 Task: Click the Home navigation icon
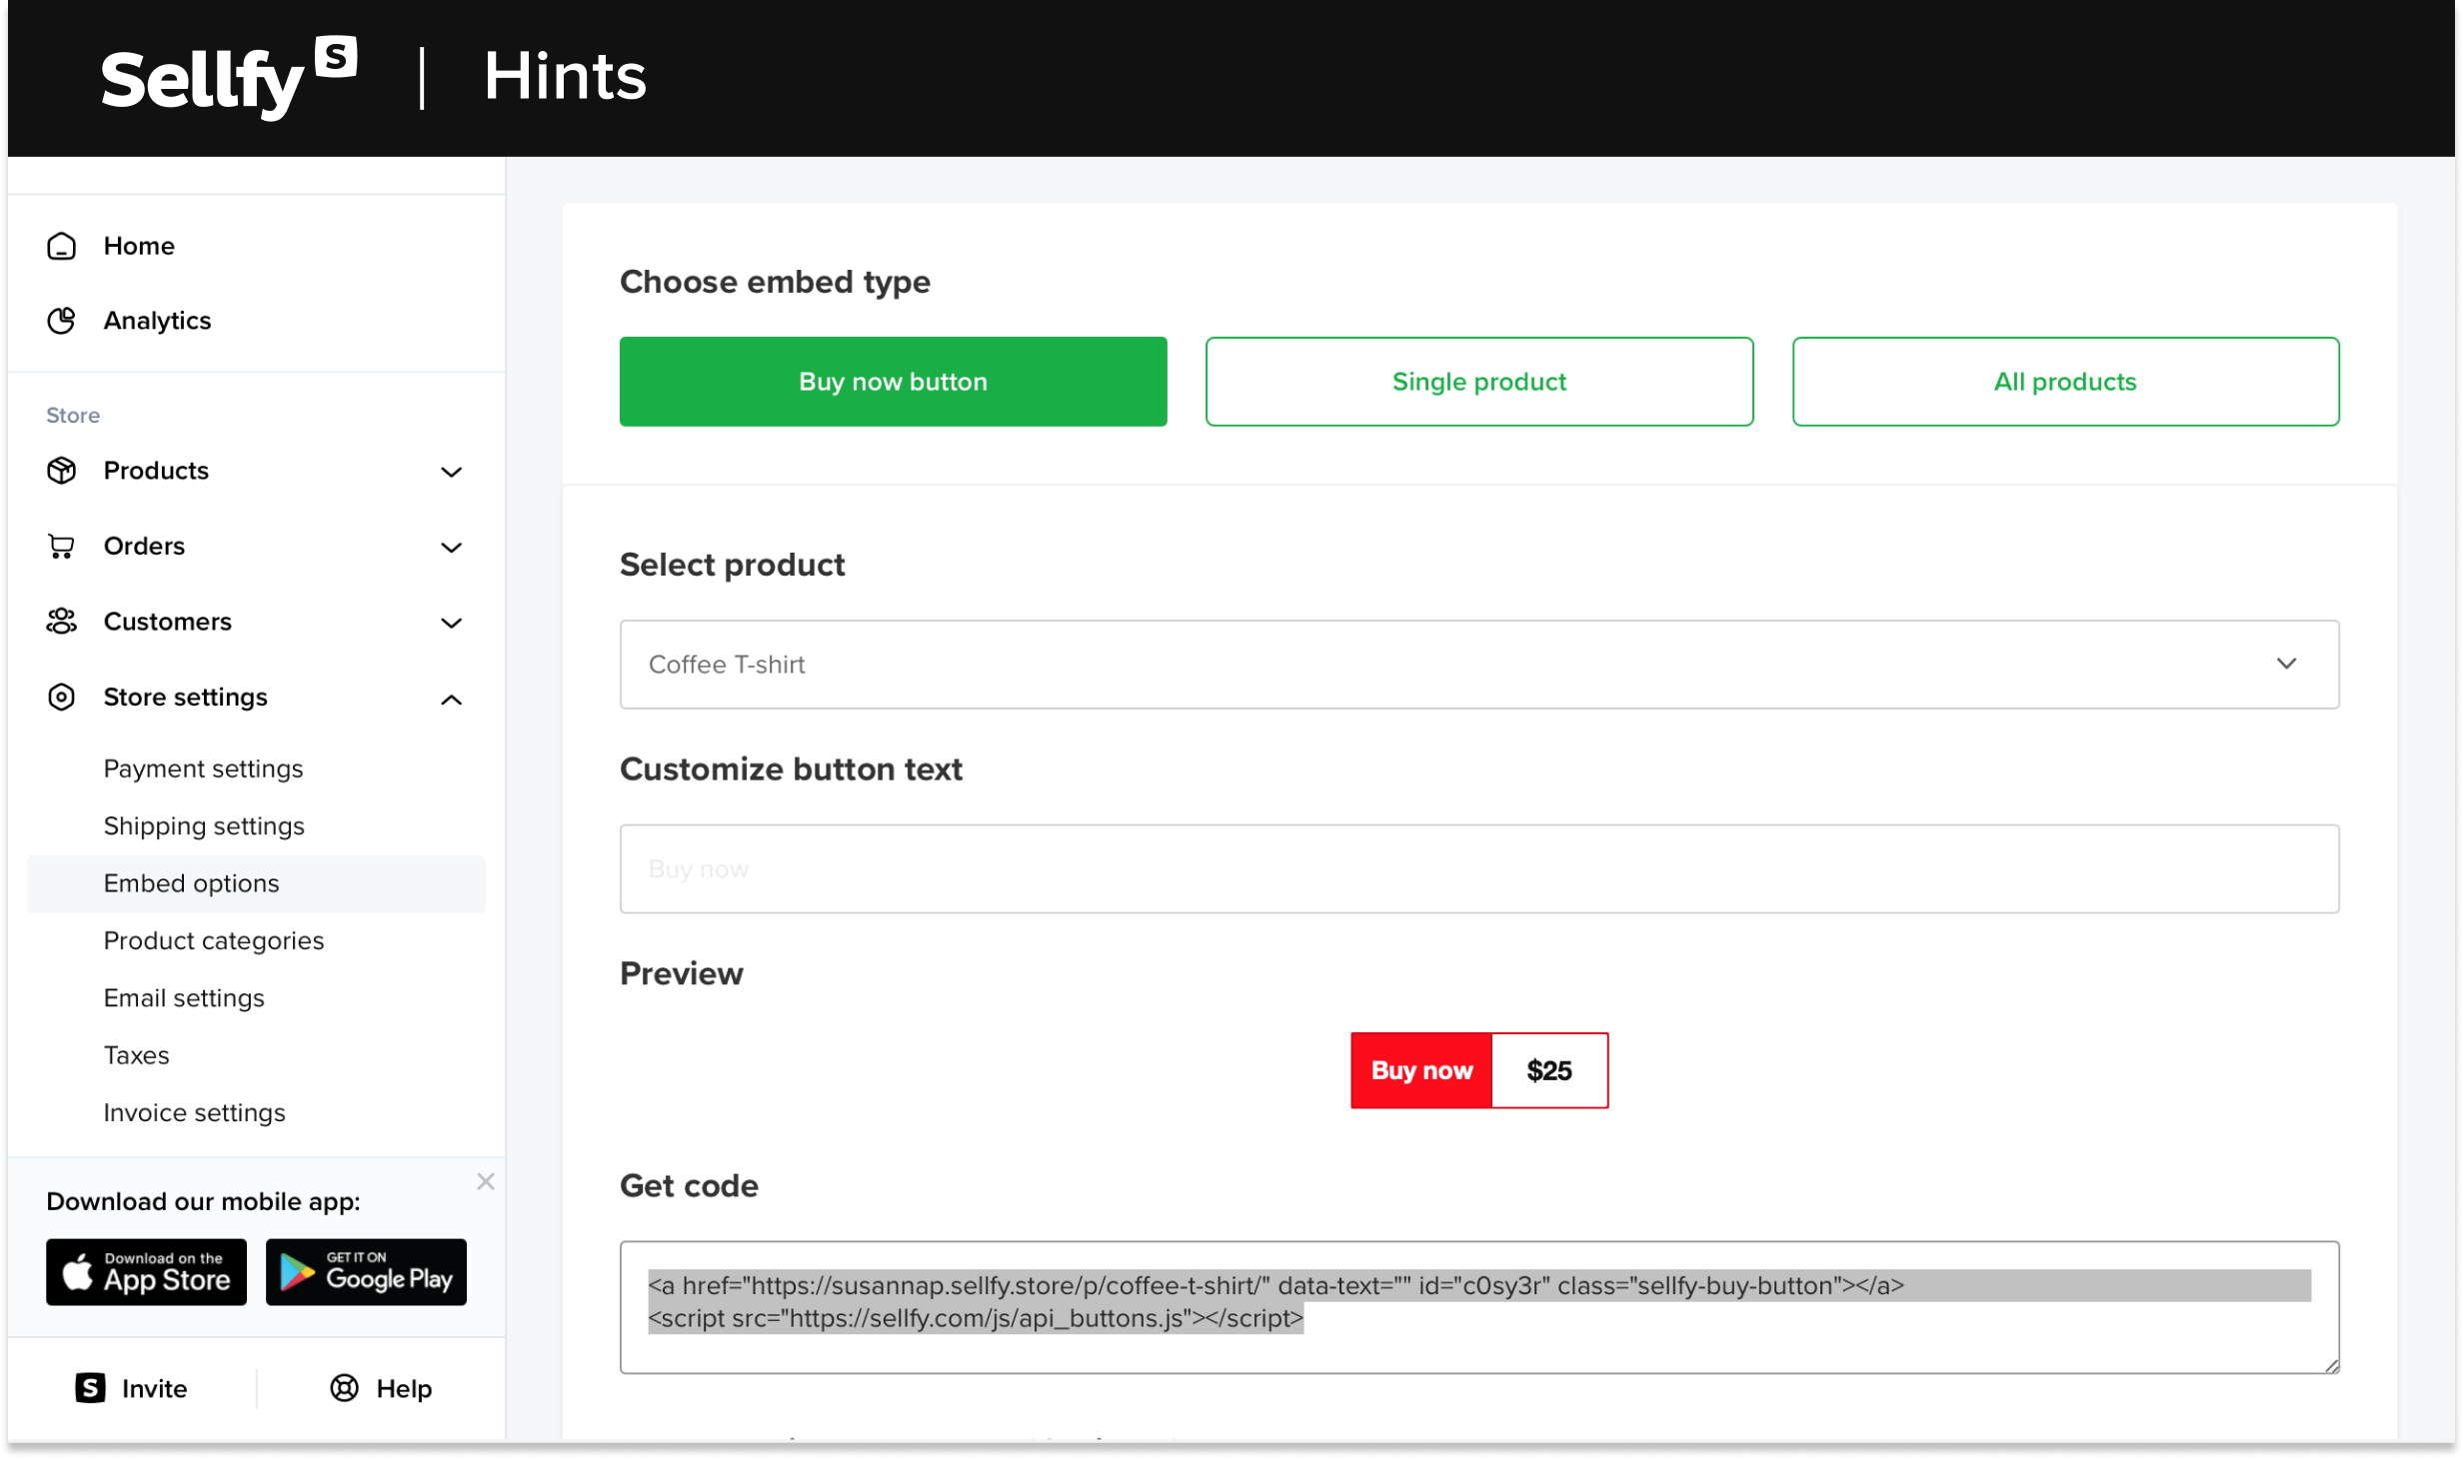(61, 245)
